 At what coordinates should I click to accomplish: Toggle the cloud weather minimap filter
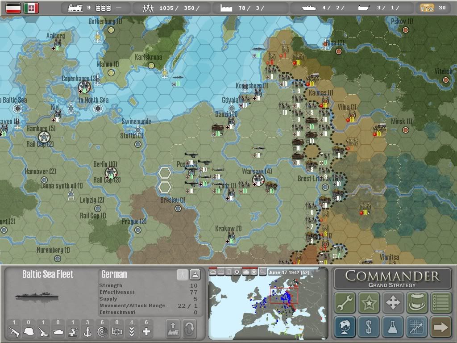(x=213, y=272)
